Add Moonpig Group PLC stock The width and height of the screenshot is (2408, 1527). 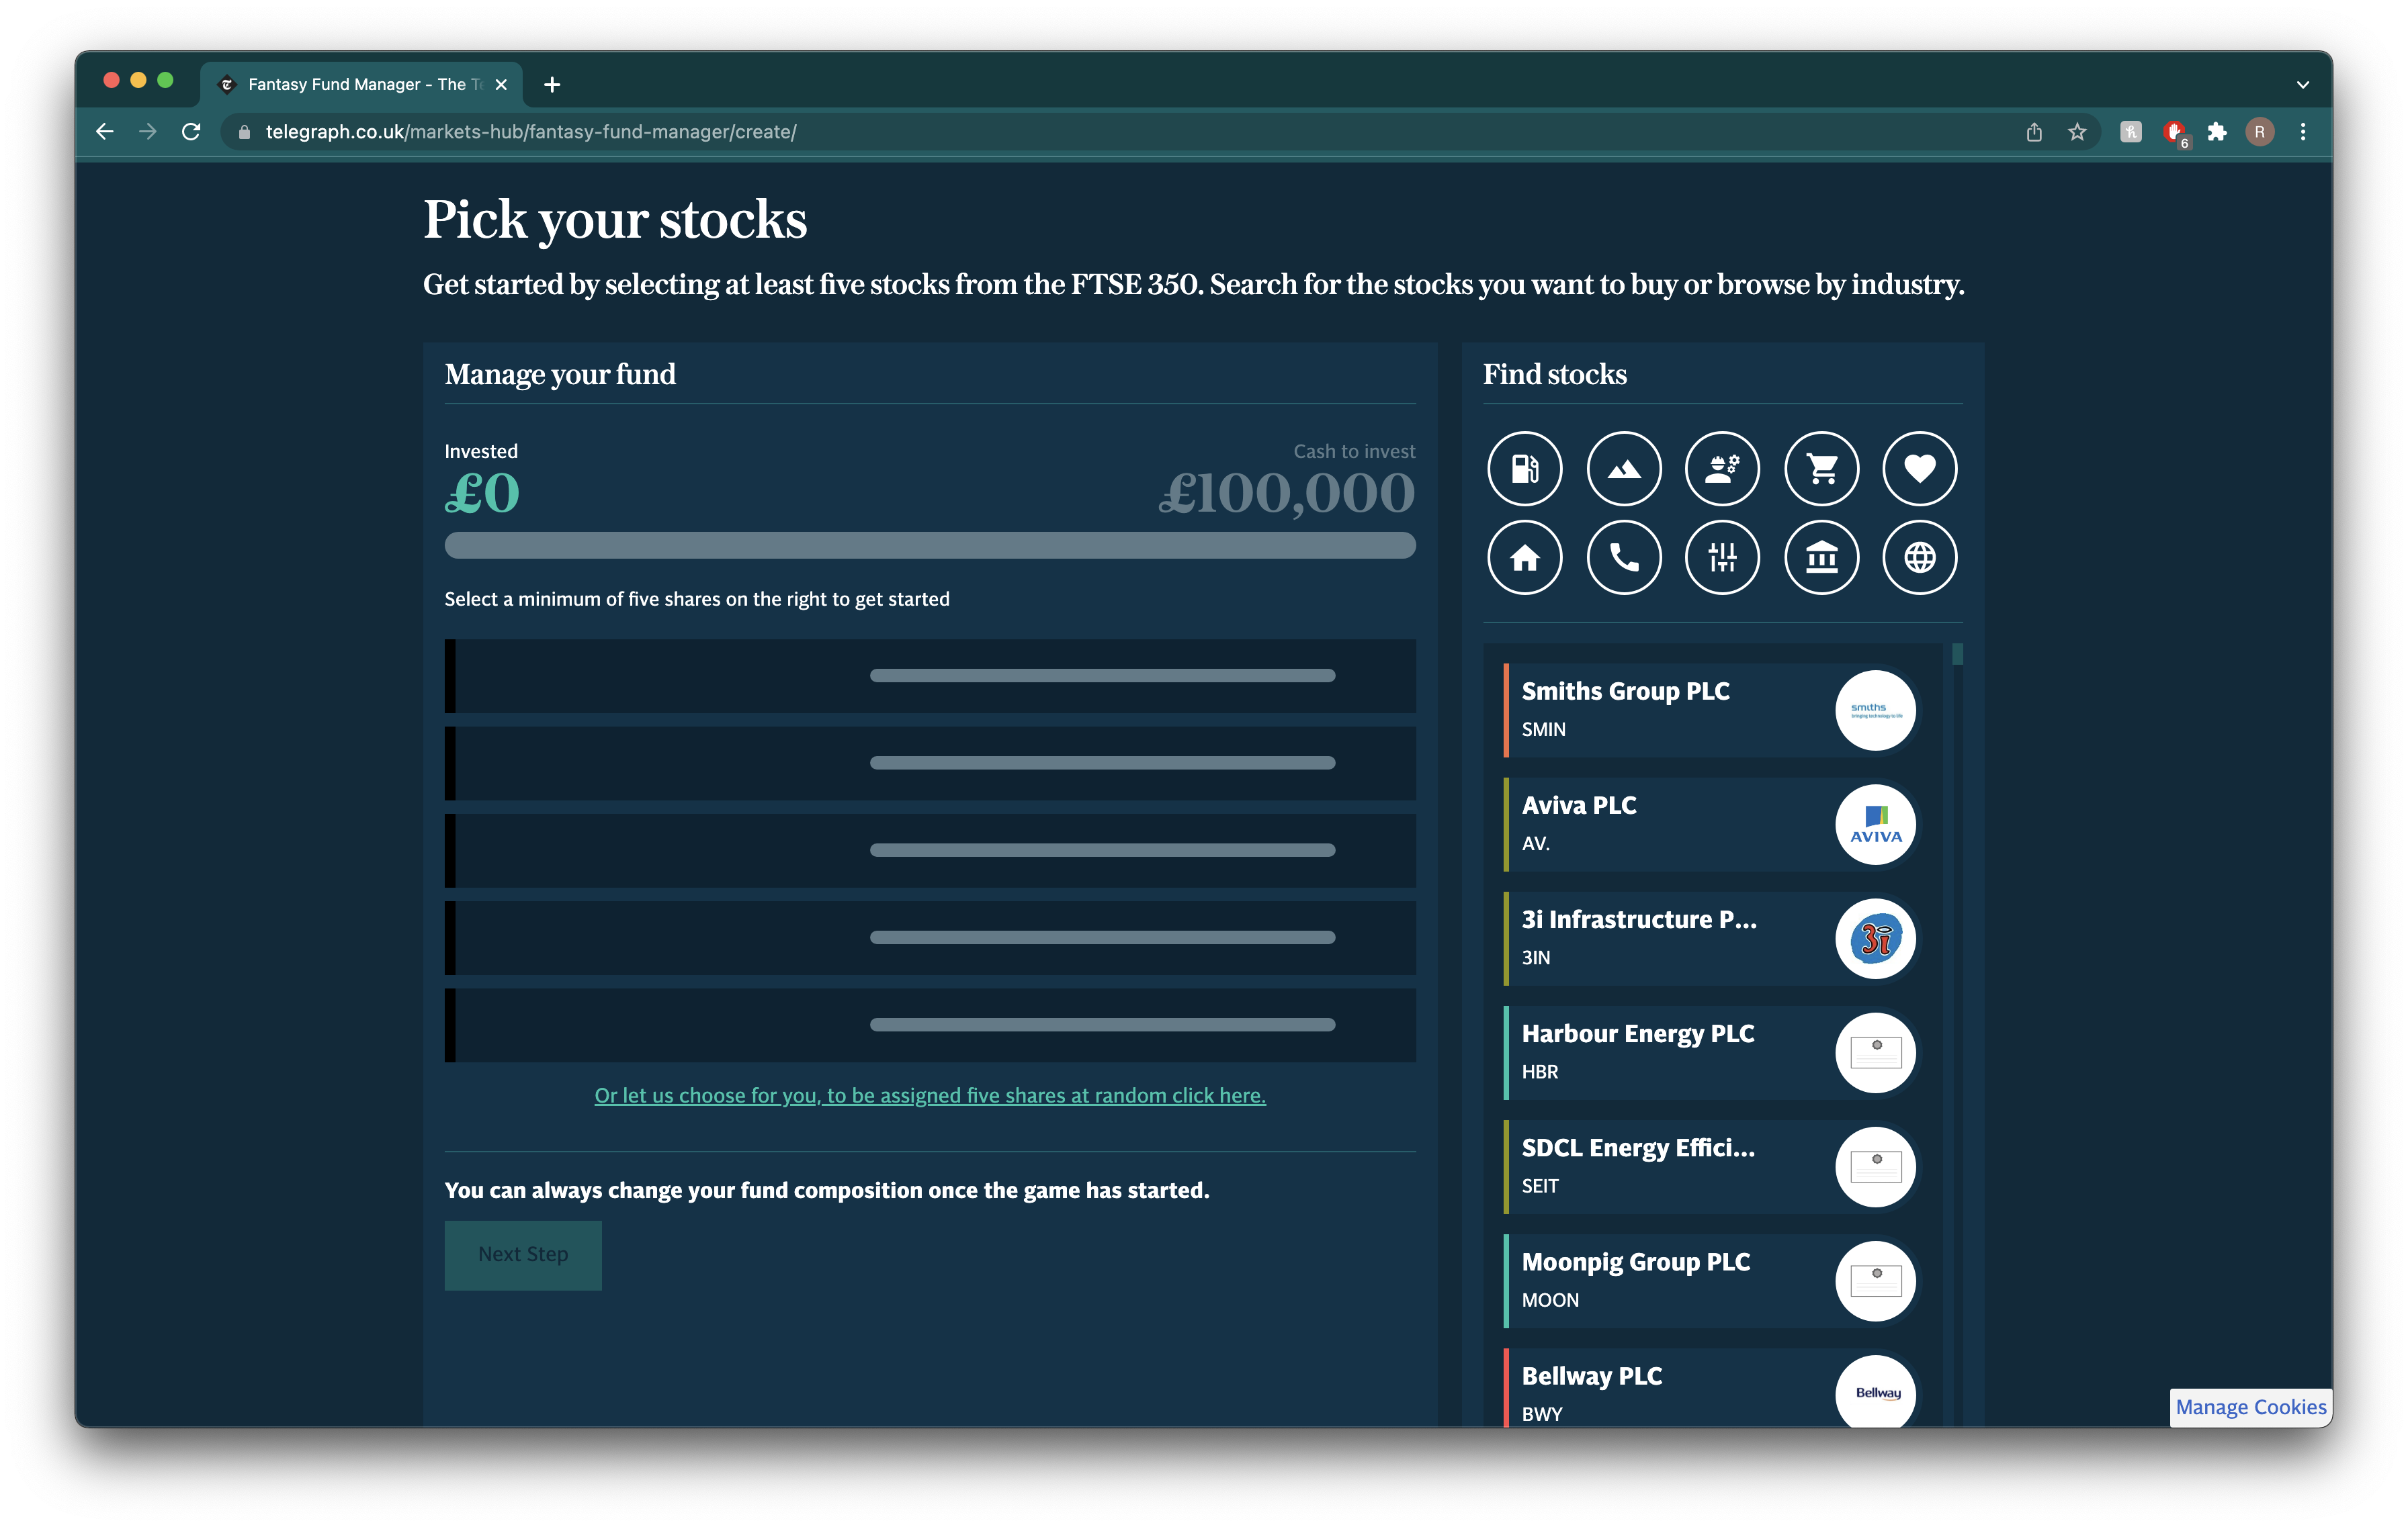1711,1281
